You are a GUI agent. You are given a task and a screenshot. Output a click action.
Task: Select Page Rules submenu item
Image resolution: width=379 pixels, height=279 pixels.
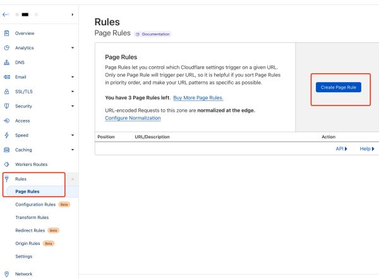27,191
